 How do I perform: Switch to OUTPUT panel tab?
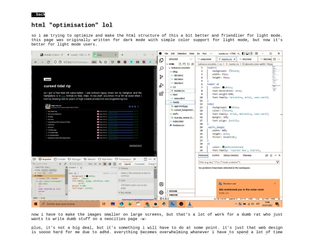[x=216, y=156]
